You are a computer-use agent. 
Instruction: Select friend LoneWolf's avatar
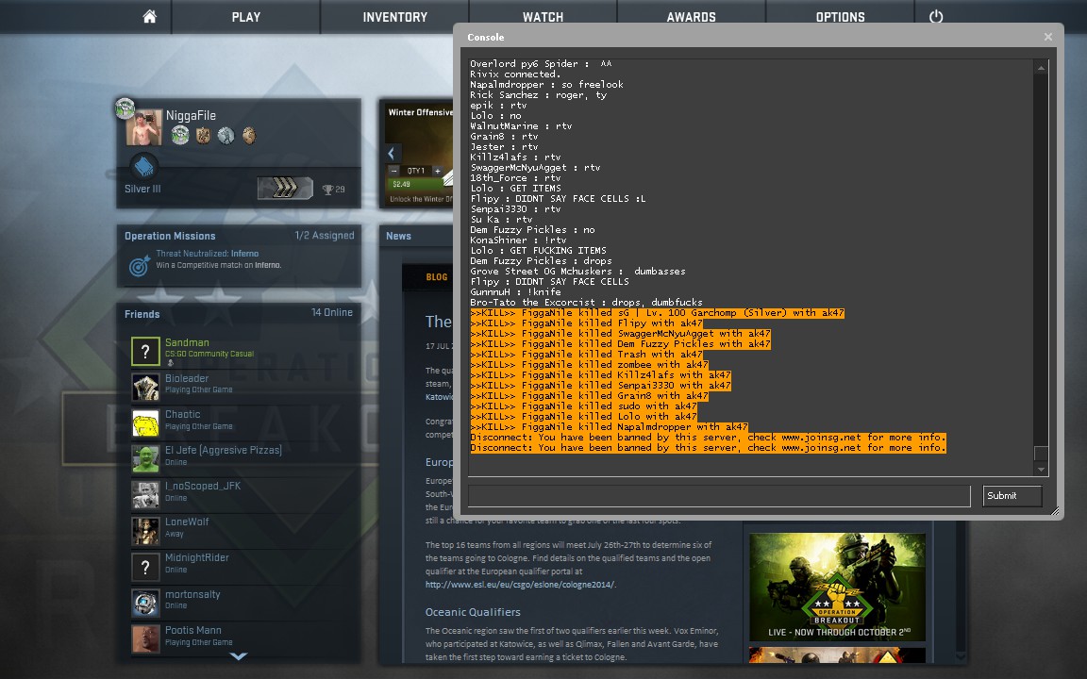click(x=145, y=531)
